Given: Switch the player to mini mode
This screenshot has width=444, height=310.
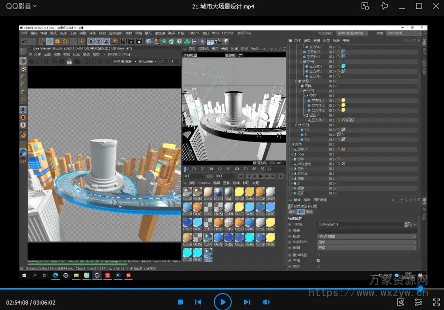Looking at the screenshot, I should [x=365, y=6].
